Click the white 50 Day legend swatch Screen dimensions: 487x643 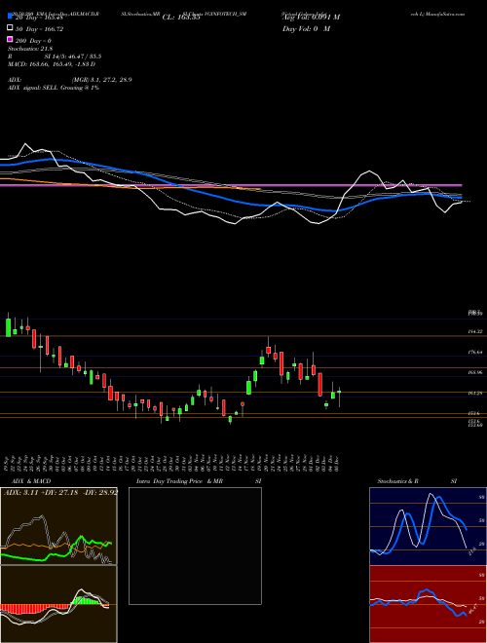tap(10, 28)
